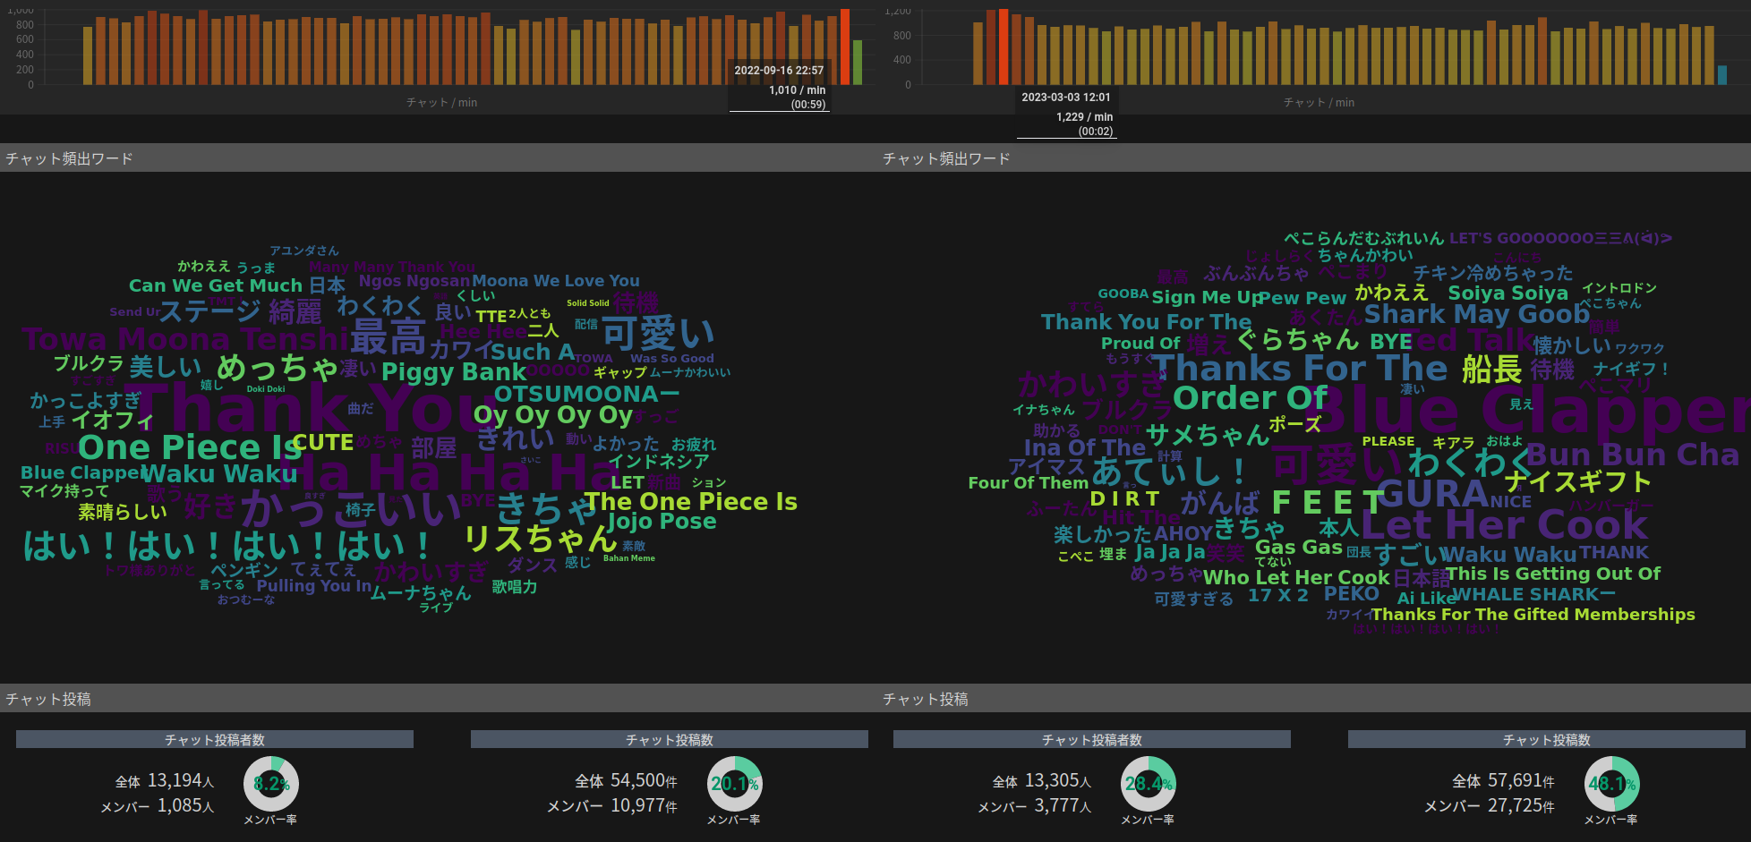This screenshot has width=1751, height=842.
Task: Click the "Jojo Pose" word
Action: 662,522
